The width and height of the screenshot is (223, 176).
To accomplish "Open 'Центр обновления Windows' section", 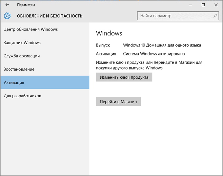I will (45, 29).
